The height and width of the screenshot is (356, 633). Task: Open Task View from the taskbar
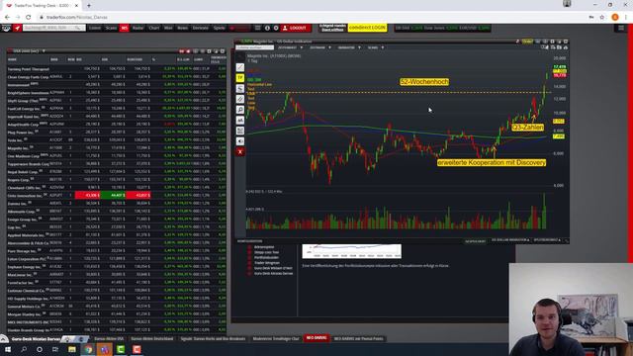tap(55, 349)
